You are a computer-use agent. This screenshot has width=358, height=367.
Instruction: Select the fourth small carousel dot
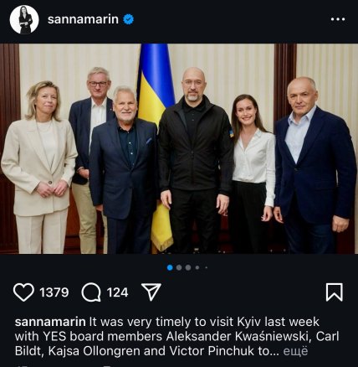[x=197, y=267]
